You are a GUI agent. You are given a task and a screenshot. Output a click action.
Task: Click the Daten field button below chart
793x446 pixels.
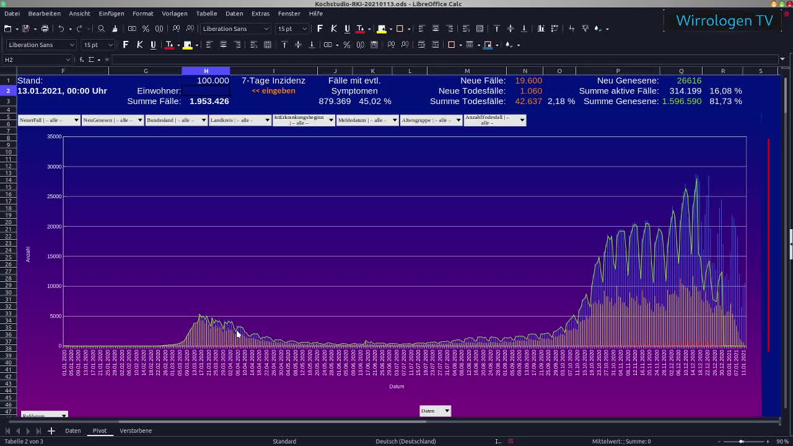pos(435,411)
